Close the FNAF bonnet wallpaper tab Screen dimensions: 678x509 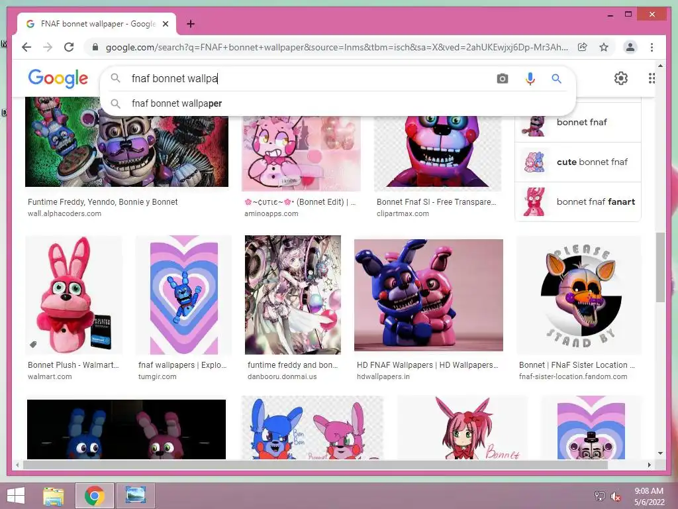point(165,24)
